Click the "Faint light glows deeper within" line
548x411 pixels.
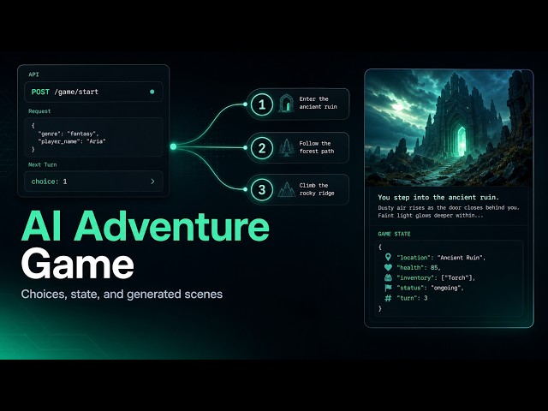point(431,216)
